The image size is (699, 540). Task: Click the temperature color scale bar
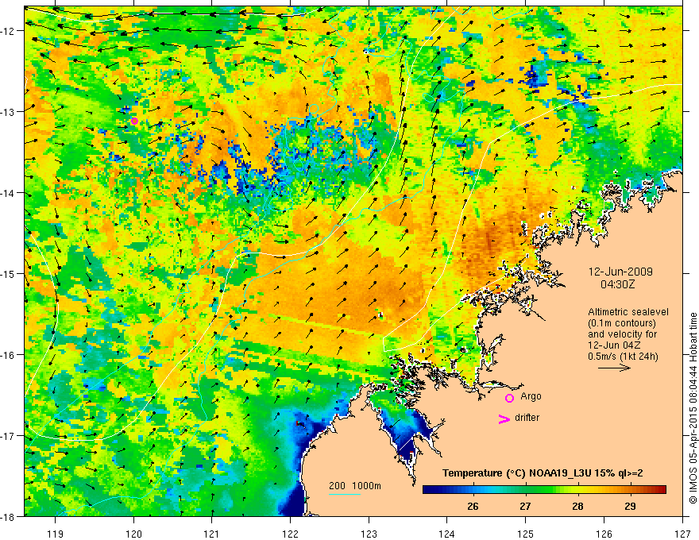[x=544, y=490]
